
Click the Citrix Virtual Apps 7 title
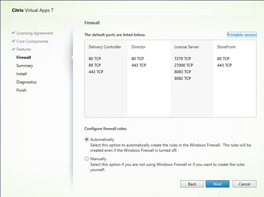point(33,11)
